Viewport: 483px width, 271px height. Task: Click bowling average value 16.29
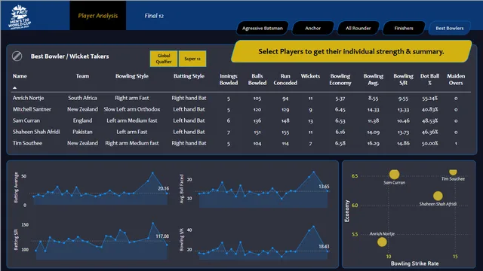coord(374,144)
